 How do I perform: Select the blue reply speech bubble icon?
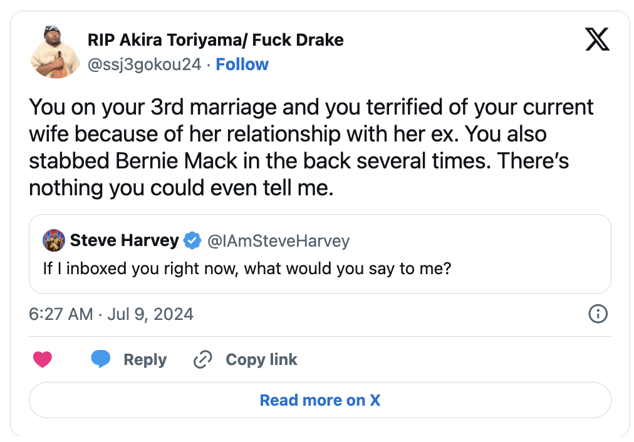coord(101,359)
